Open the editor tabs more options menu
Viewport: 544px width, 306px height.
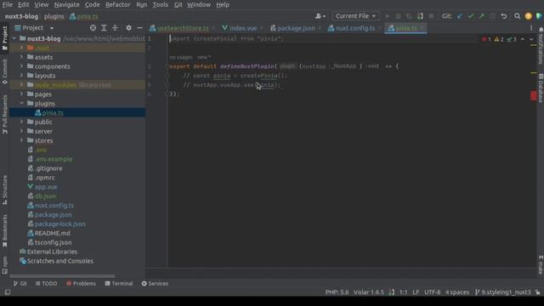point(531,28)
